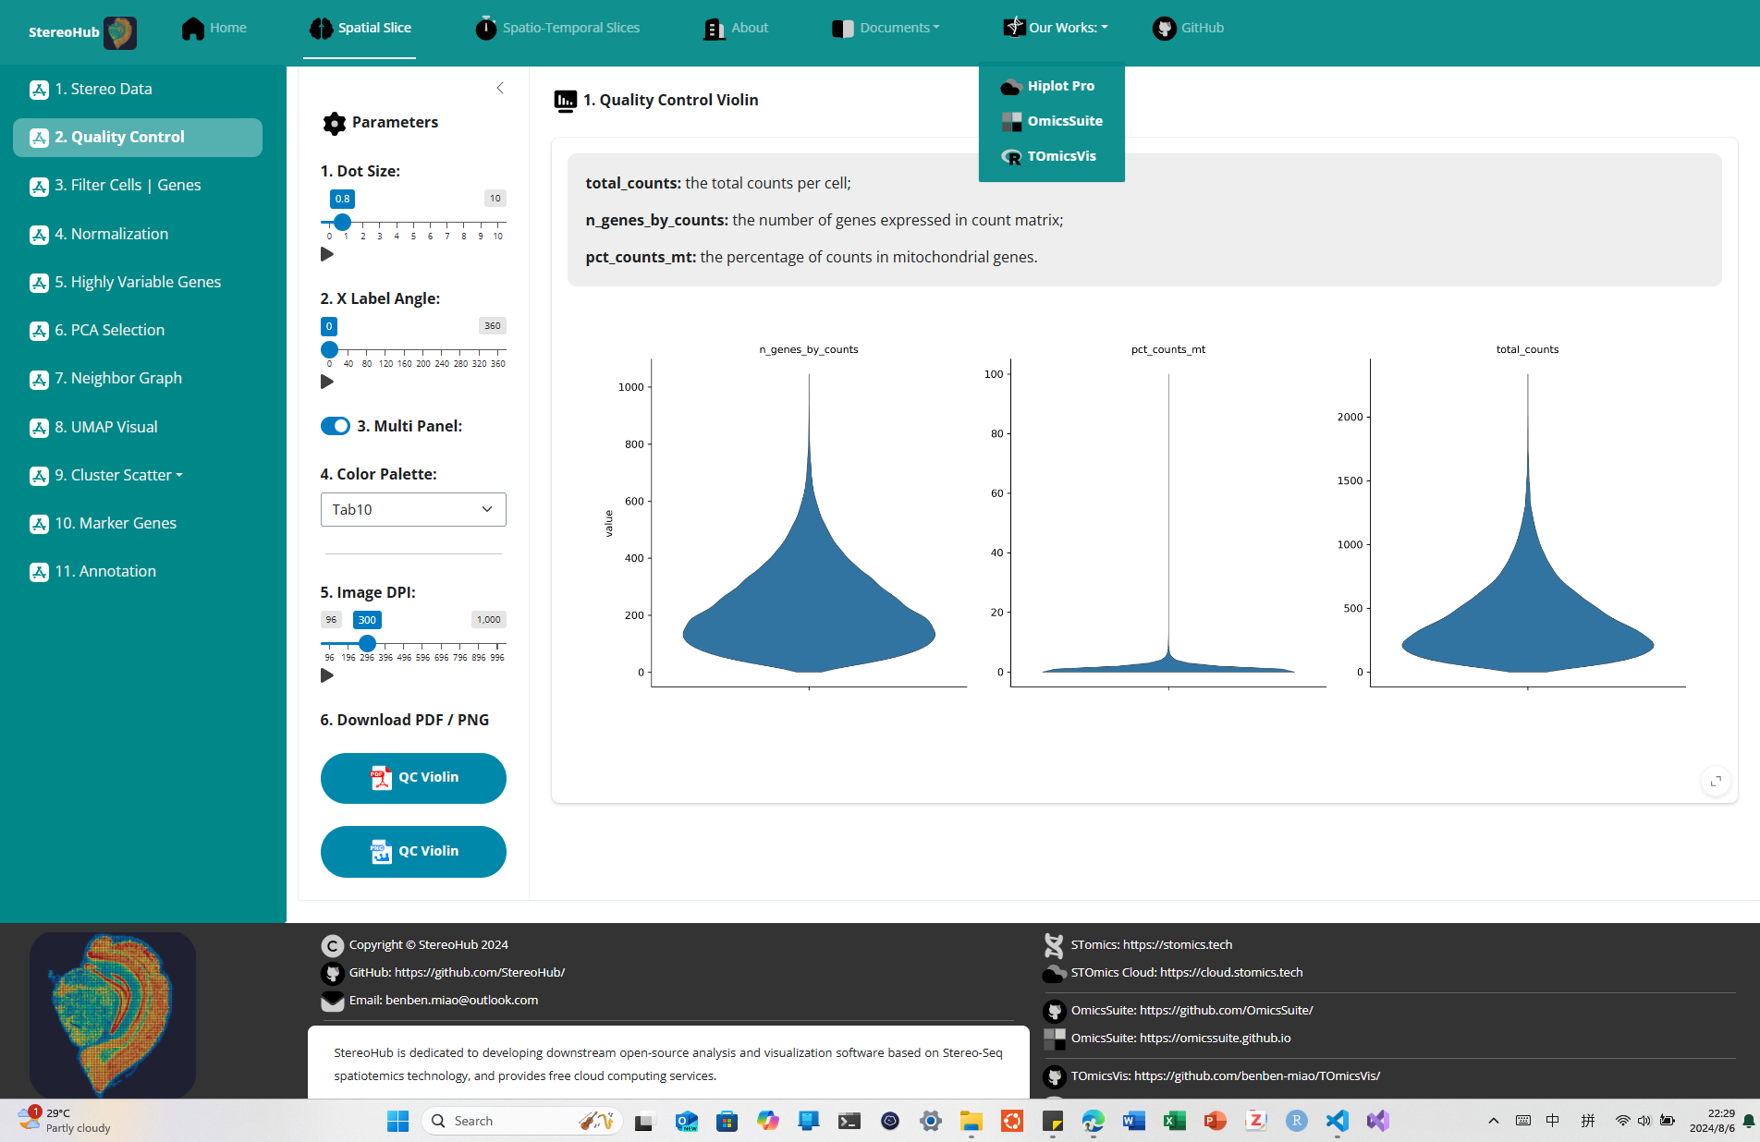
Task: Click the Parameters gear icon
Action: (x=335, y=123)
